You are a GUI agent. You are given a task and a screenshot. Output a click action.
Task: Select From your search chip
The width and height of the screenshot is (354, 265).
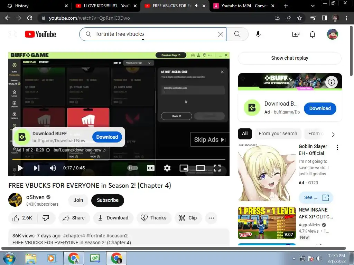(x=278, y=134)
